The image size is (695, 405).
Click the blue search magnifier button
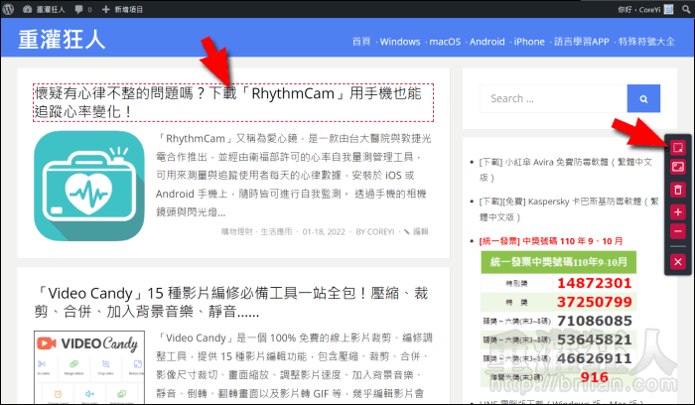click(643, 98)
